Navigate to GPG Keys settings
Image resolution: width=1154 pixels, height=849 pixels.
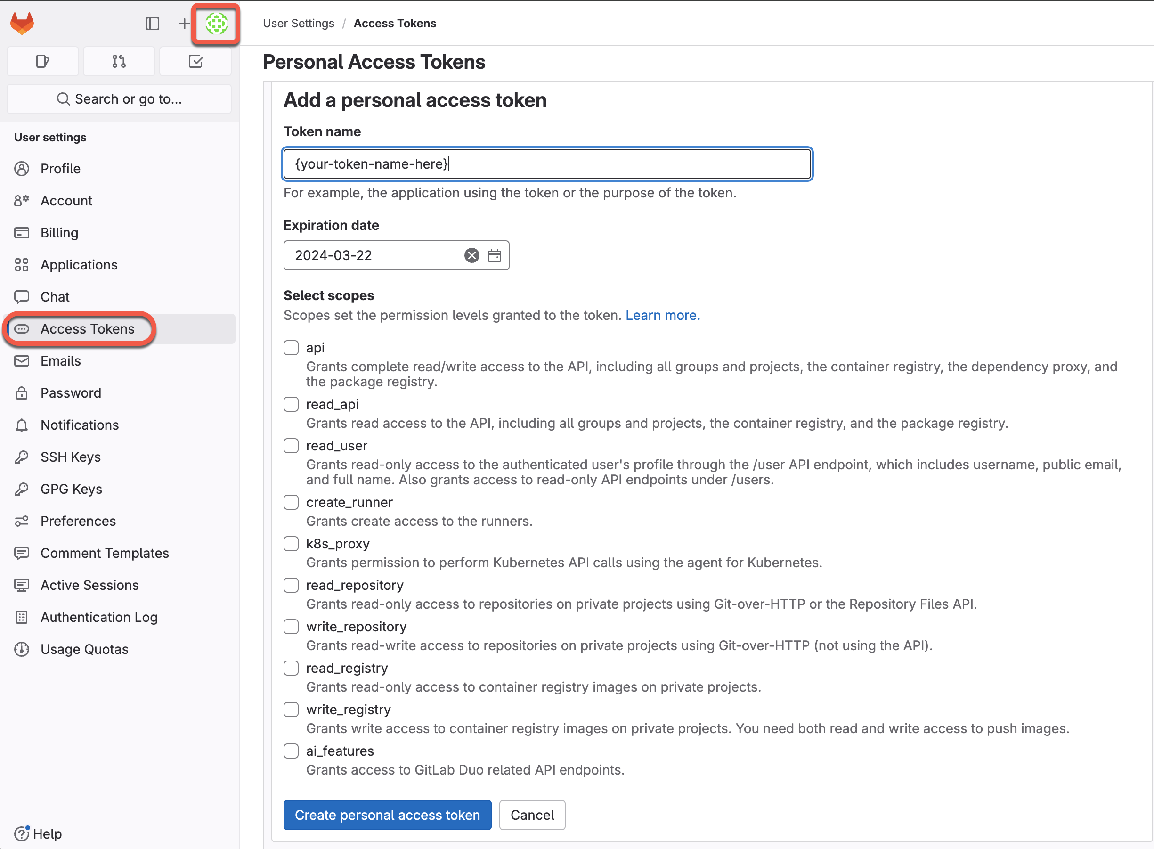click(72, 489)
